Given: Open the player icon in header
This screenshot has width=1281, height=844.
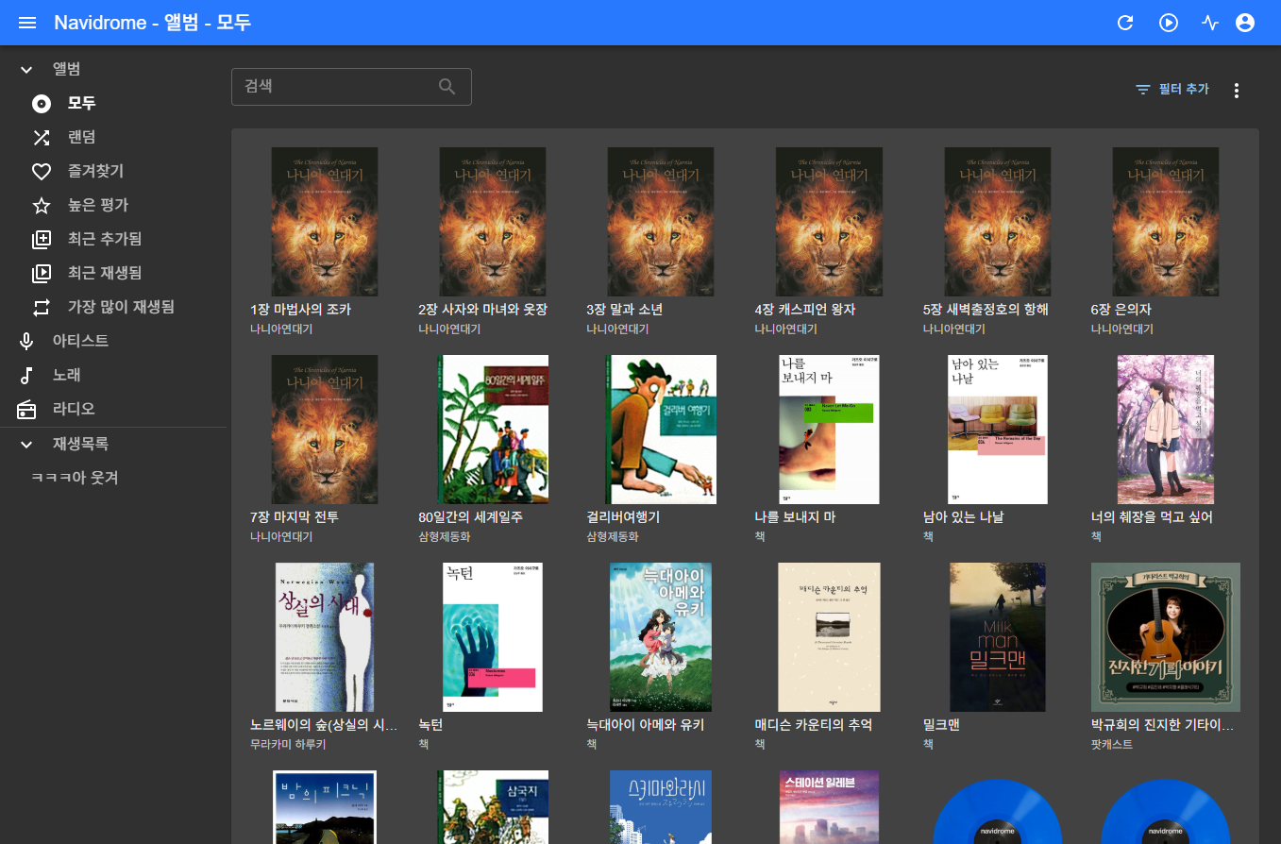Looking at the screenshot, I should pos(1169,23).
